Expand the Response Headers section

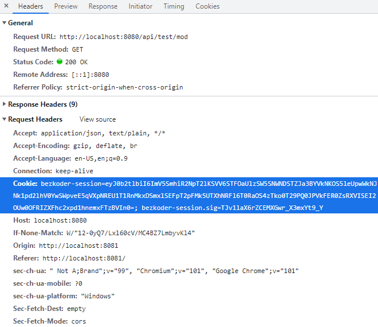(x=5, y=104)
